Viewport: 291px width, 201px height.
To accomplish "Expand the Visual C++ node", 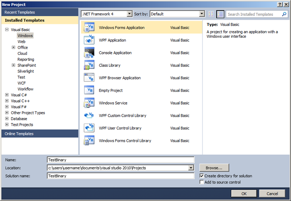I will tap(7, 100).
